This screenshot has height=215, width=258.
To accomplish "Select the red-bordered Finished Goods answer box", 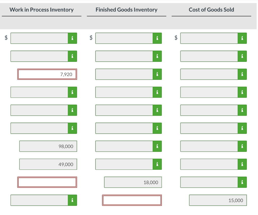I will 132,200.
